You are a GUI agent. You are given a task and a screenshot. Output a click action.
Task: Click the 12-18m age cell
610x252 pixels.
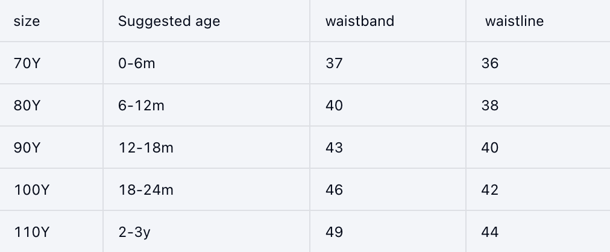[x=145, y=148]
